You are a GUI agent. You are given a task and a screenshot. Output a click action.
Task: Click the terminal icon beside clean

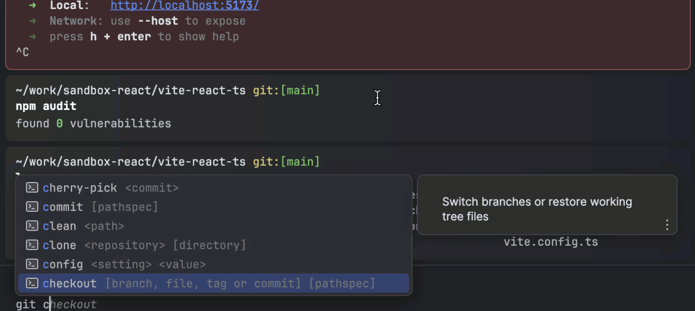click(32, 226)
